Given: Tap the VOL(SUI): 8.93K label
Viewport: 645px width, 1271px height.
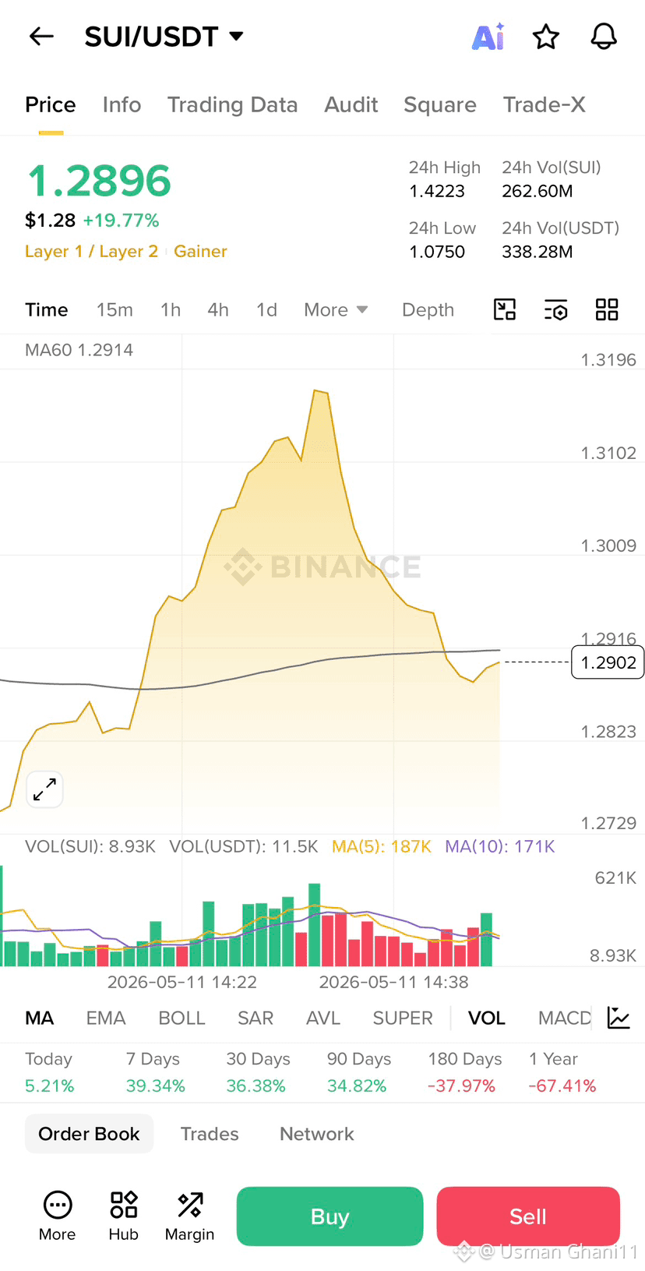Looking at the screenshot, I should (x=90, y=846).
